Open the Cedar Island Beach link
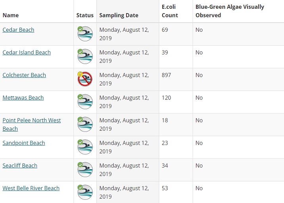 (27, 52)
